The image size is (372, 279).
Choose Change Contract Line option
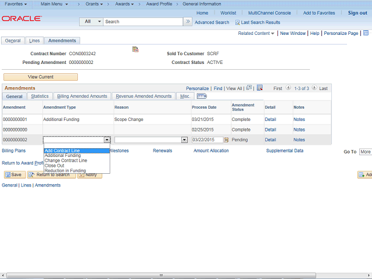point(77,160)
